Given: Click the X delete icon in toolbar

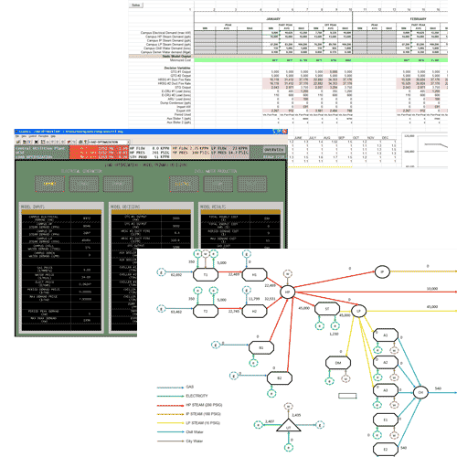Looking at the screenshot, I should pos(36,142).
